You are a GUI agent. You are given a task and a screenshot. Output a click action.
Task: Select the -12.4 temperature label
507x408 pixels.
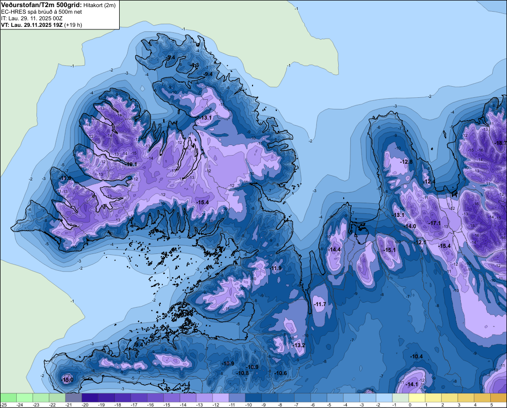click(429, 181)
